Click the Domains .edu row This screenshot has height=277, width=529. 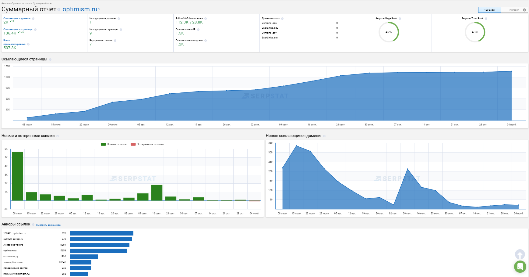click(300, 23)
